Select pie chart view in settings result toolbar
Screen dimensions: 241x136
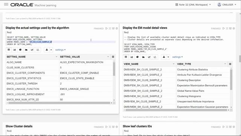(20, 50)
